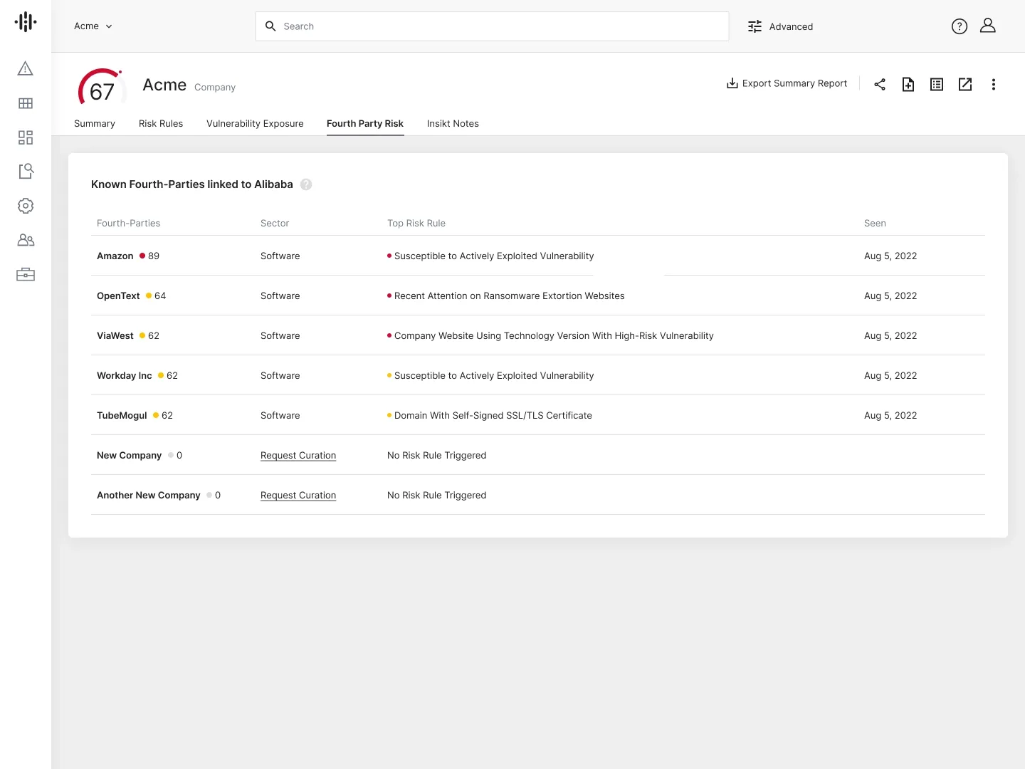Click Amazon's Aug 5, 2022 seen date
Viewport: 1025px width, 769px height.
click(x=890, y=256)
